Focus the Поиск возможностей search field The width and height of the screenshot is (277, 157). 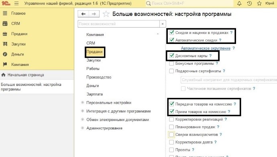tap(118, 24)
